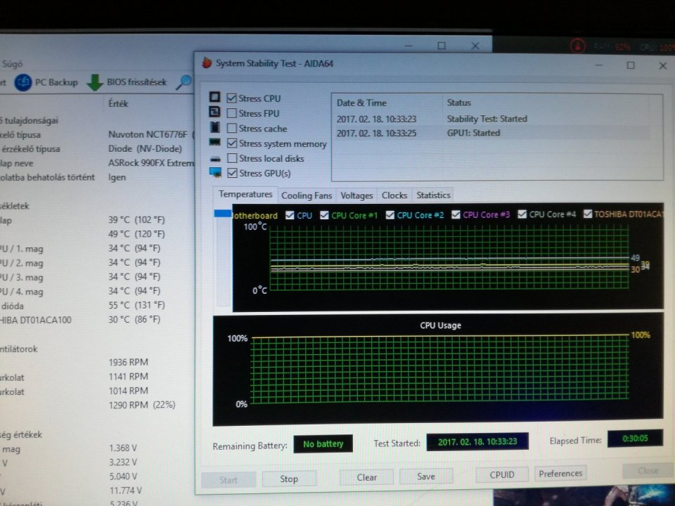The width and height of the screenshot is (675, 506).
Task: Click the FPU icon beside Stress FPU
Action: [x=215, y=112]
